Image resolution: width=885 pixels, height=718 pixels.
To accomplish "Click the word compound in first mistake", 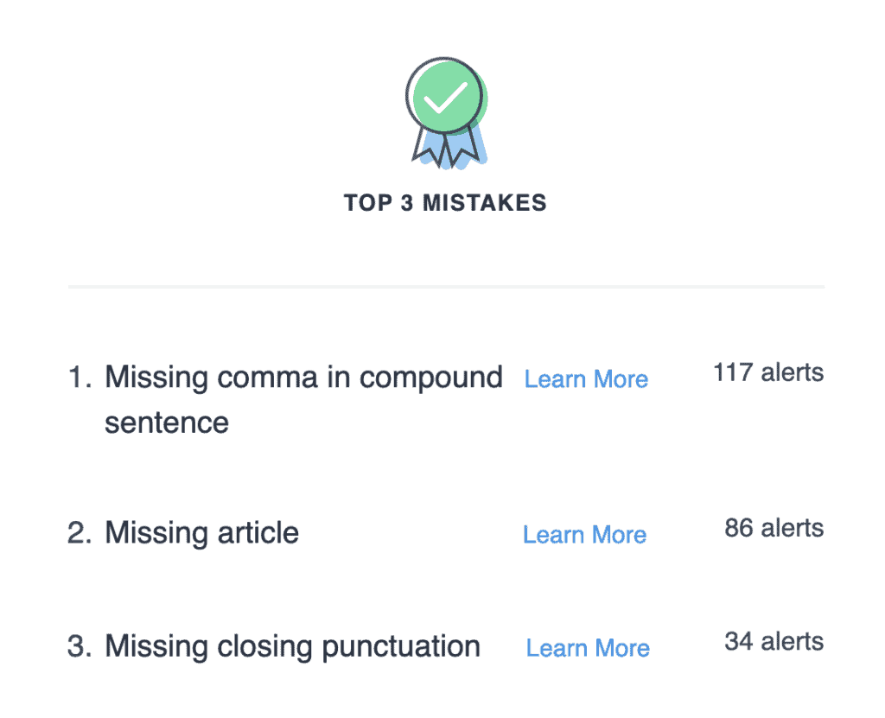I will tap(431, 378).
